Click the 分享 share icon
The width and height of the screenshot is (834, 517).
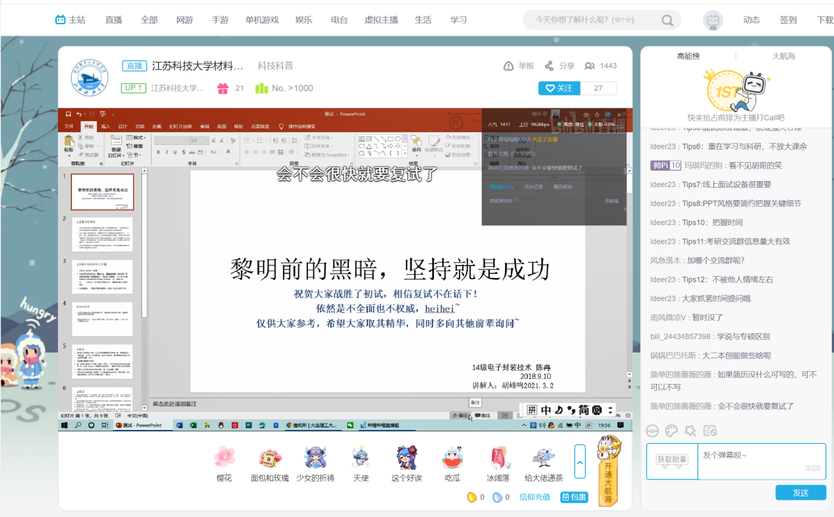pyautogui.click(x=549, y=66)
